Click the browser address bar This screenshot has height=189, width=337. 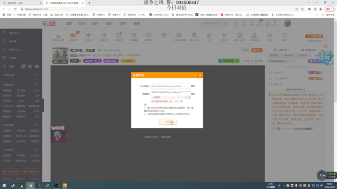pos(157,9)
